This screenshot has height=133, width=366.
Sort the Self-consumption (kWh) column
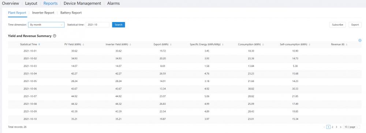pos(310,44)
